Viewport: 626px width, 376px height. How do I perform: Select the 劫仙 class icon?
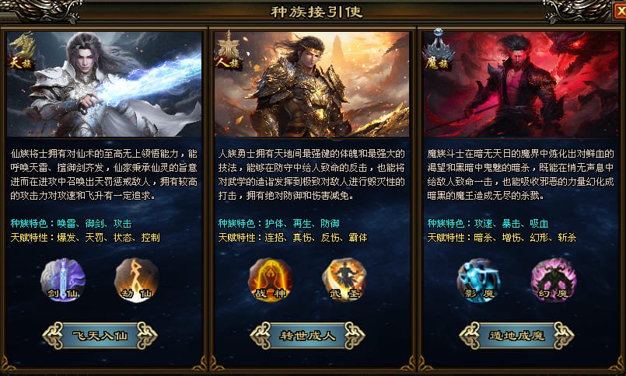[137, 280]
